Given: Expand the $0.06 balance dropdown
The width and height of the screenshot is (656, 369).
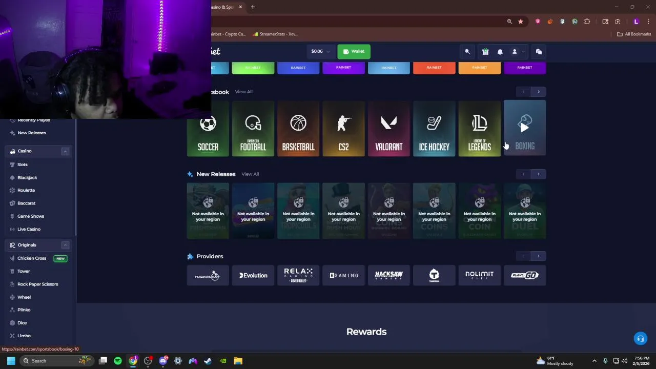Looking at the screenshot, I should (320, 51).
